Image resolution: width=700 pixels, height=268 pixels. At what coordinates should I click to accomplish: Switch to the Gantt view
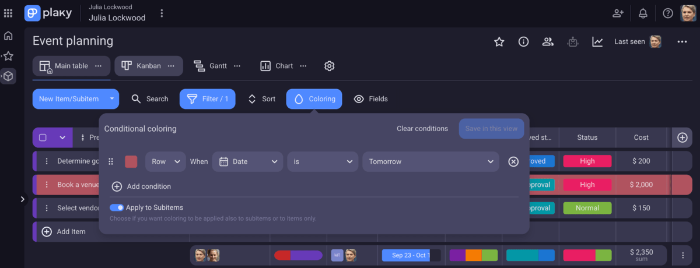[211, 66]
